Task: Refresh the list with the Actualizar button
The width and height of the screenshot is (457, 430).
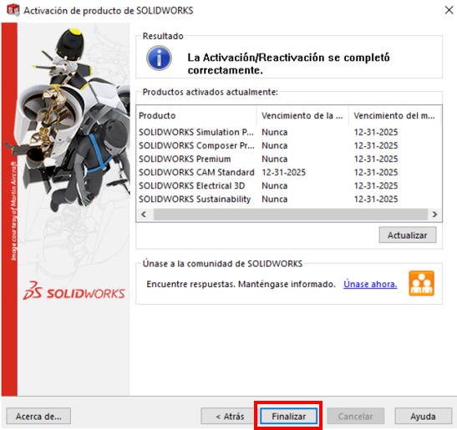Action: tap(408, 235)
